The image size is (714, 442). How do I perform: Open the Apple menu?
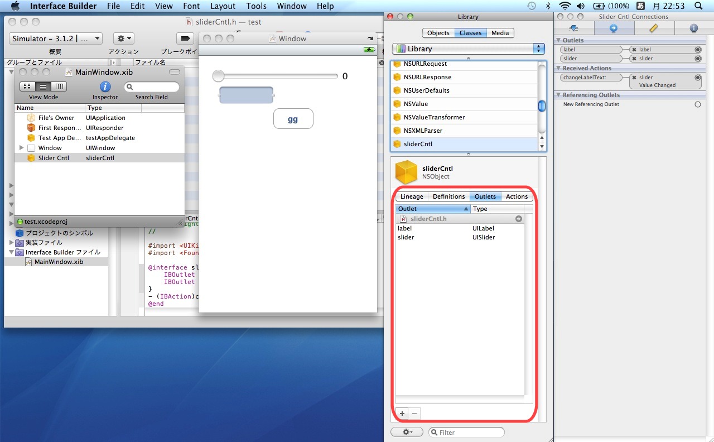pyautogui.click(x=15, y=6)
